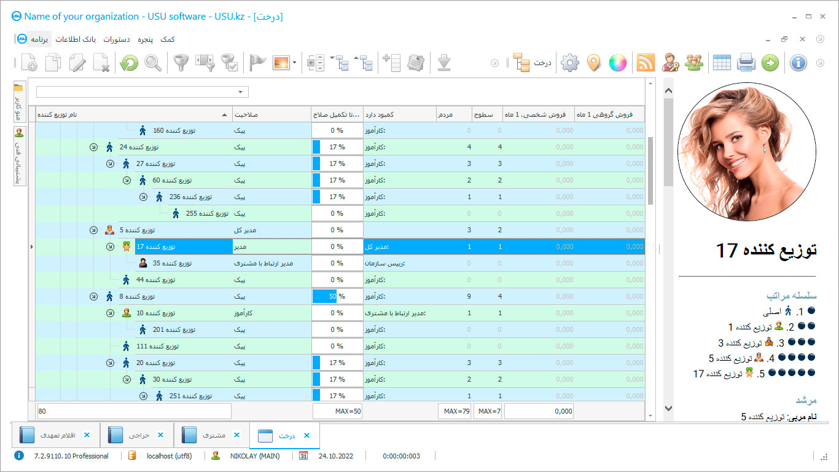This screenshot has height=472, width=839.
Task: Collapse the توزیع کننده 5 tree node
Action: [93, 230]
